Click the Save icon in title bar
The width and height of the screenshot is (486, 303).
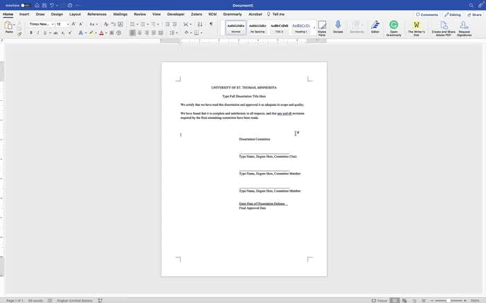pyautogui.click(x=44, y=6)
